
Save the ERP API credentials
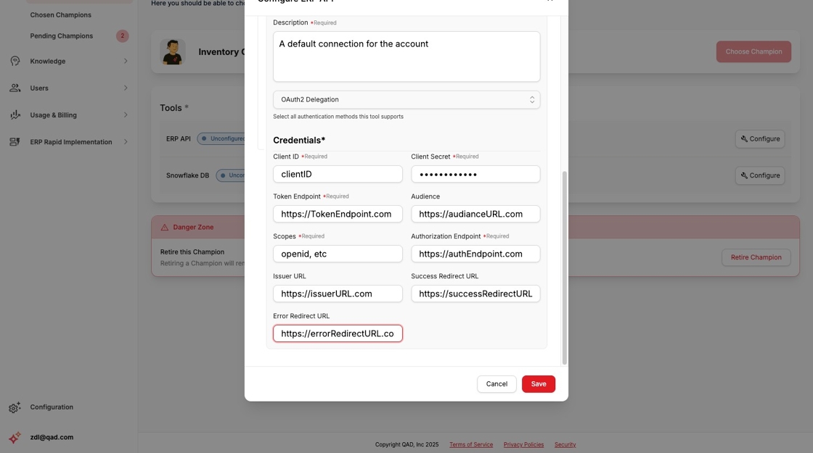pos(538,383)
